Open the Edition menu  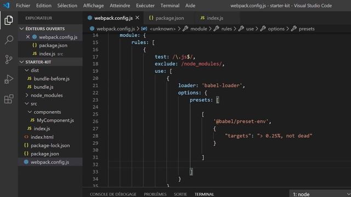[x=44, y=5]
